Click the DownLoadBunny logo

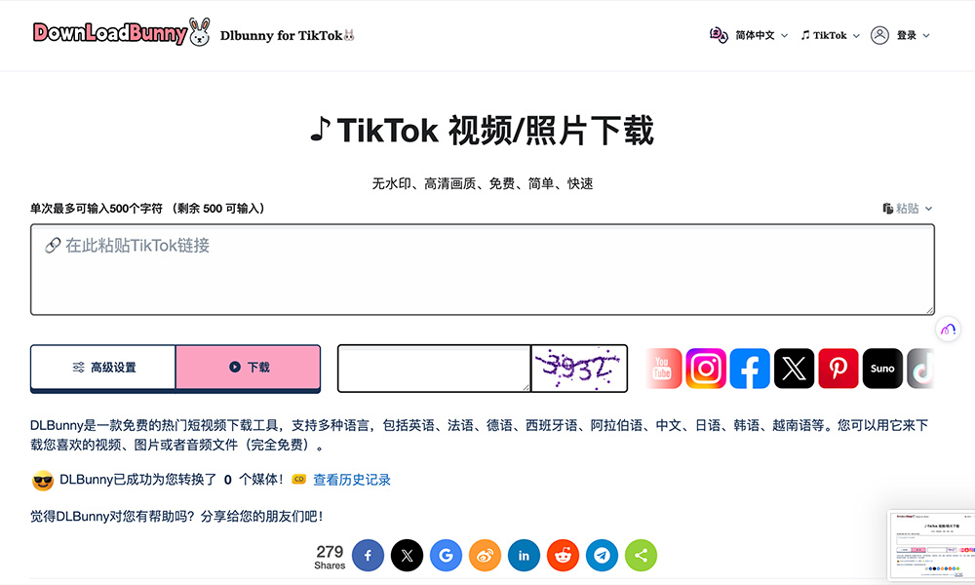(122, 32)
